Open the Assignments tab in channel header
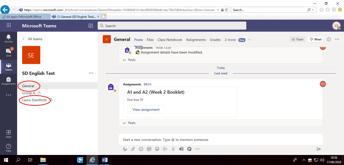 point(196,39)
